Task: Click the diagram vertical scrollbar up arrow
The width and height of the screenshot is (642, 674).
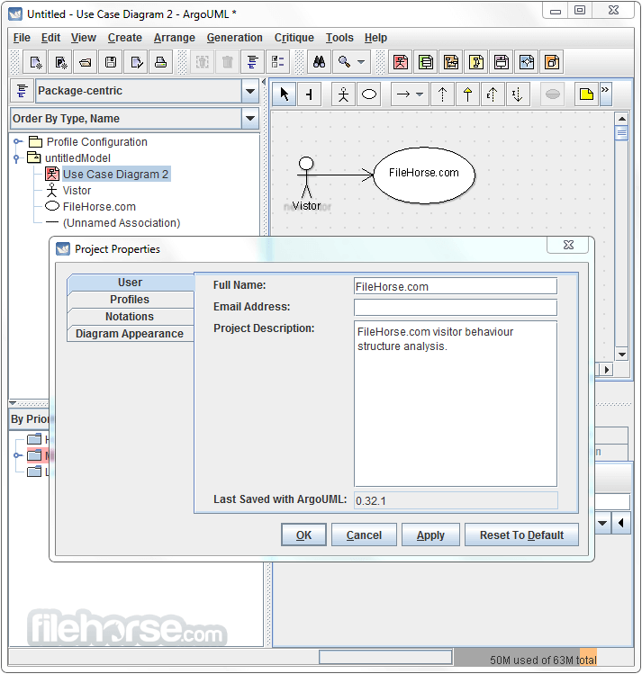Action: pos(622,119)
